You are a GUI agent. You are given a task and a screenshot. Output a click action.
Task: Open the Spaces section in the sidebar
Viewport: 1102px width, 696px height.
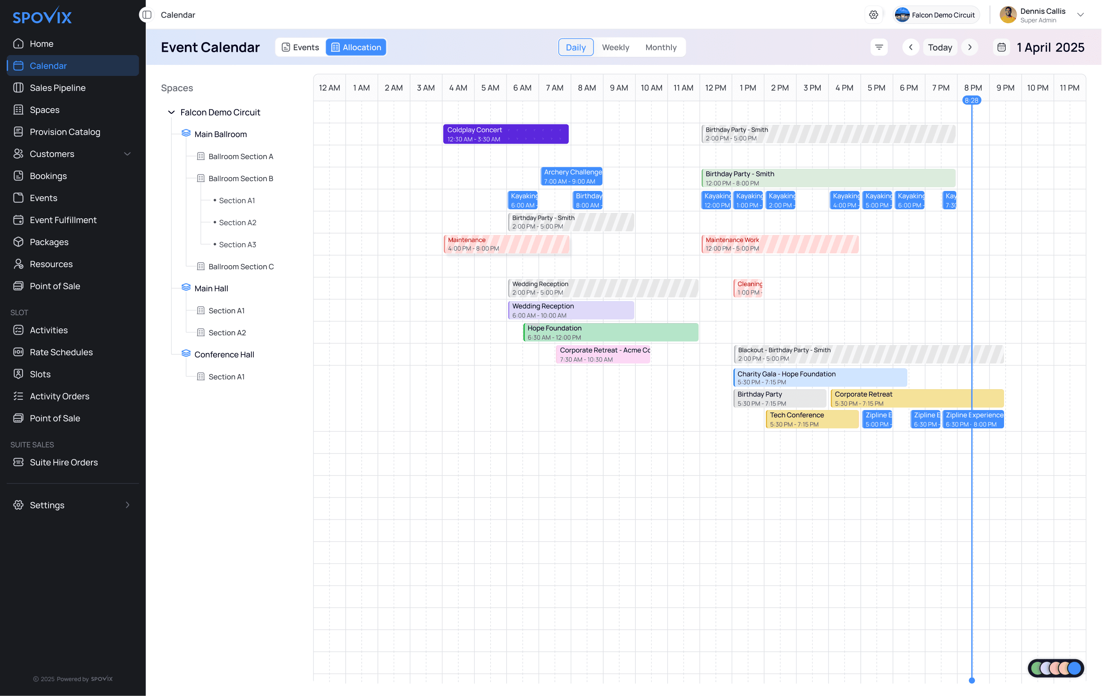pyautogui.click(x=44, y=109)
